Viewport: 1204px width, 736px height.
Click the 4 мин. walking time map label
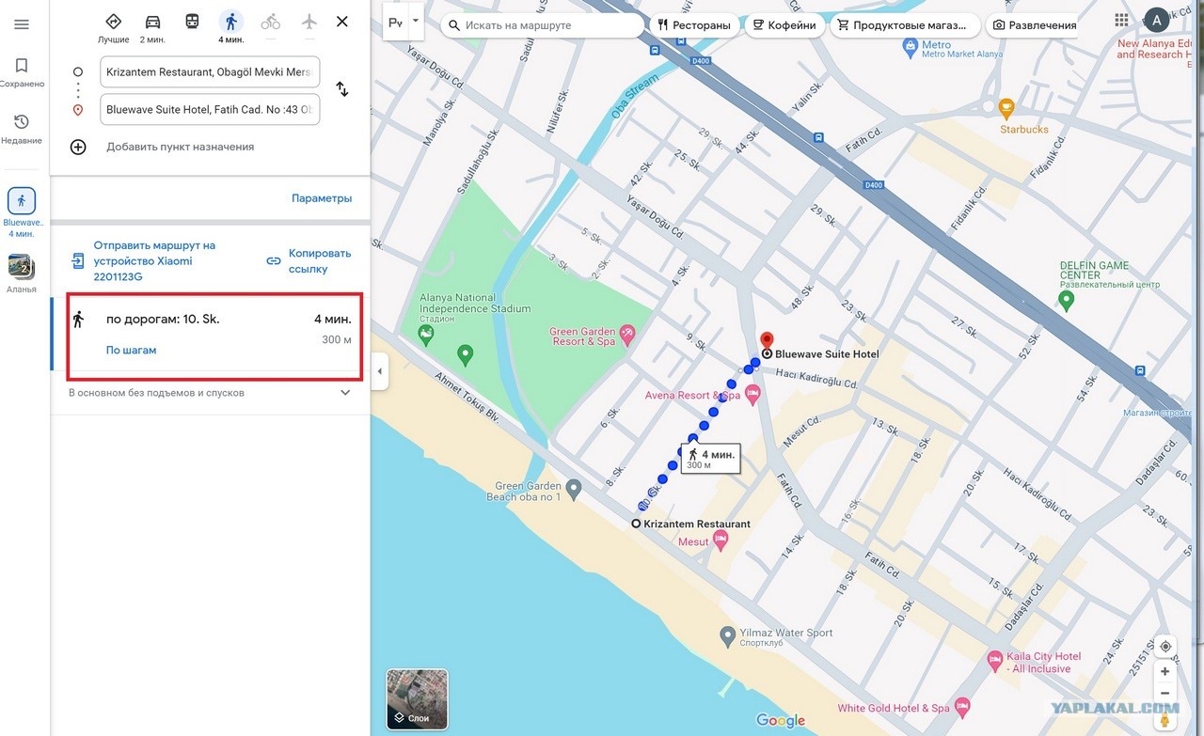710,459
